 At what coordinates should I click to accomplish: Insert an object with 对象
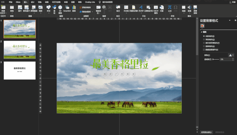(162, 9)
